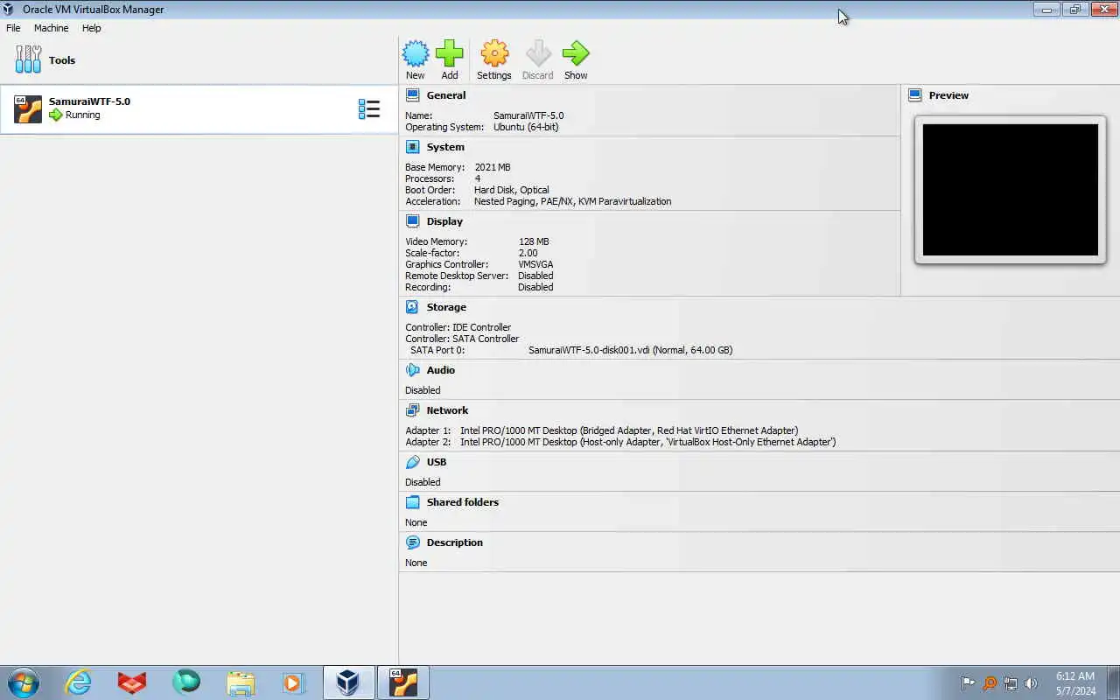Switch to VirtualBox Manager taskbar icon
This screenshot has width=1120, height=700.
coord(348,682)
